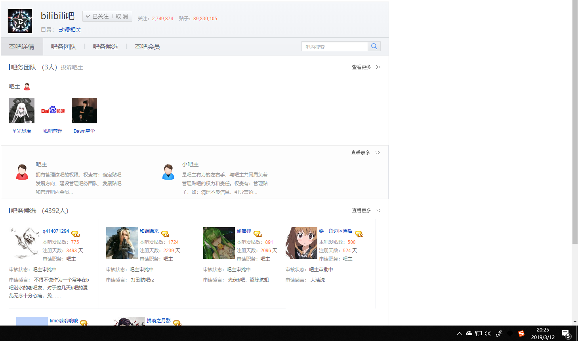Open the bilibili吧 logo avatar
The width and height of the screenshot is (578, 341).
coord(20,21)
